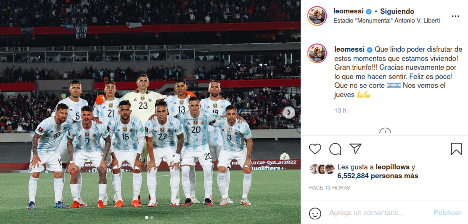Open comments via the speech bubble icon
The image size is (468, 224).
pyautogui.click(x=335, y=149)
